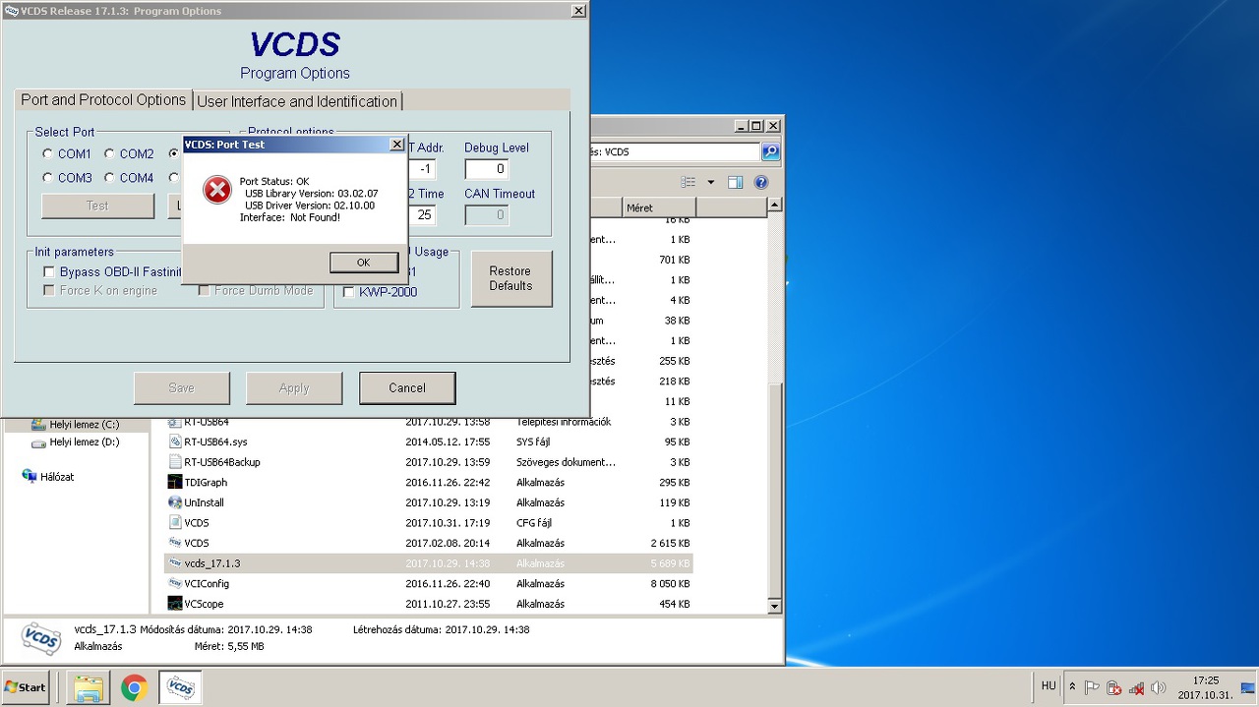Click OK in the Port Test dialog
This screenshot has width=1259, height=707.
pyautogui.click(x=363, y=263)
